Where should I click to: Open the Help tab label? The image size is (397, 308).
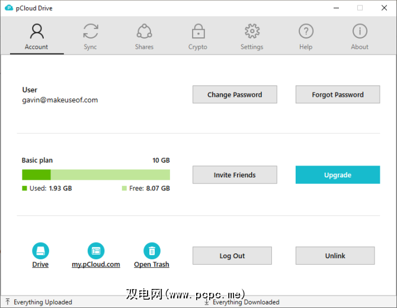[x=306, y=47]
